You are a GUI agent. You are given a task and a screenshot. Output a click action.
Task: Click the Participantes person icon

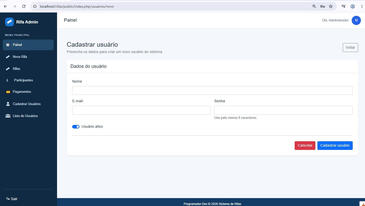click(7, 80)
